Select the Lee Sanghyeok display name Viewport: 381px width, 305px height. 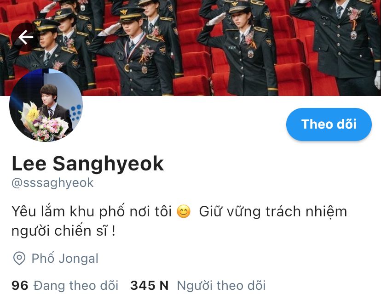coord(87,164)
